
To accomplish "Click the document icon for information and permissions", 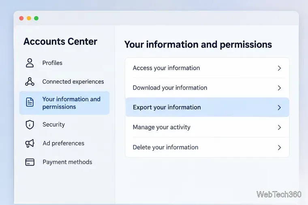I will pos(30,102).
